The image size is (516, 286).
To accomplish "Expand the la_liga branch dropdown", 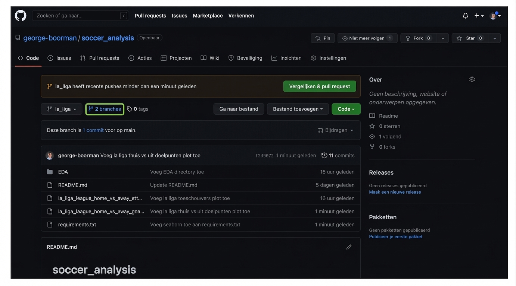I will (62, 109).
